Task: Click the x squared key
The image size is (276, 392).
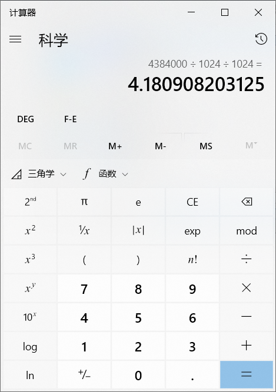Action: (x=30, y=230)
